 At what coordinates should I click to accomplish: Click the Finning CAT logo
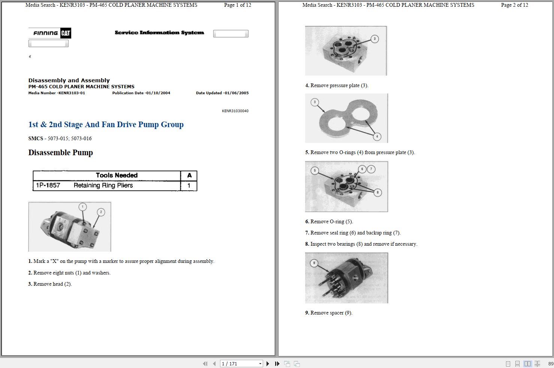pos(49,33)
